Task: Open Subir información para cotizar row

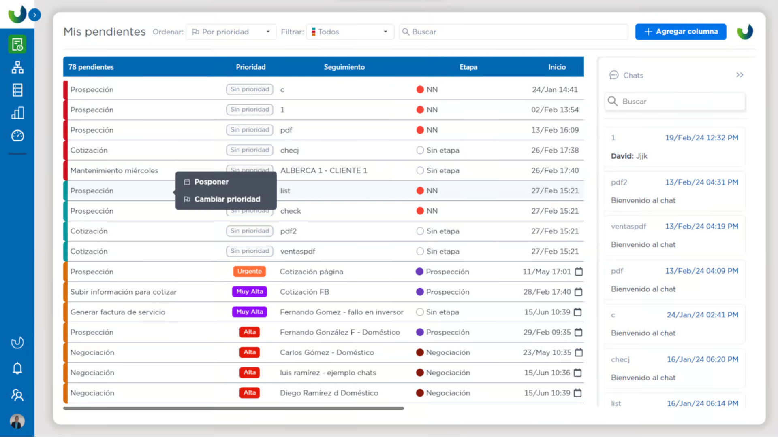Action: point(323,292)
